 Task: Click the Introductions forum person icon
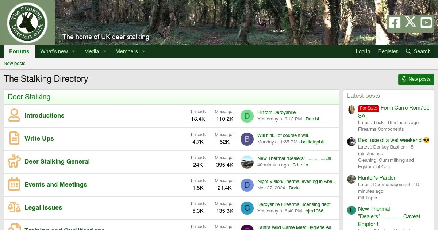14,115
